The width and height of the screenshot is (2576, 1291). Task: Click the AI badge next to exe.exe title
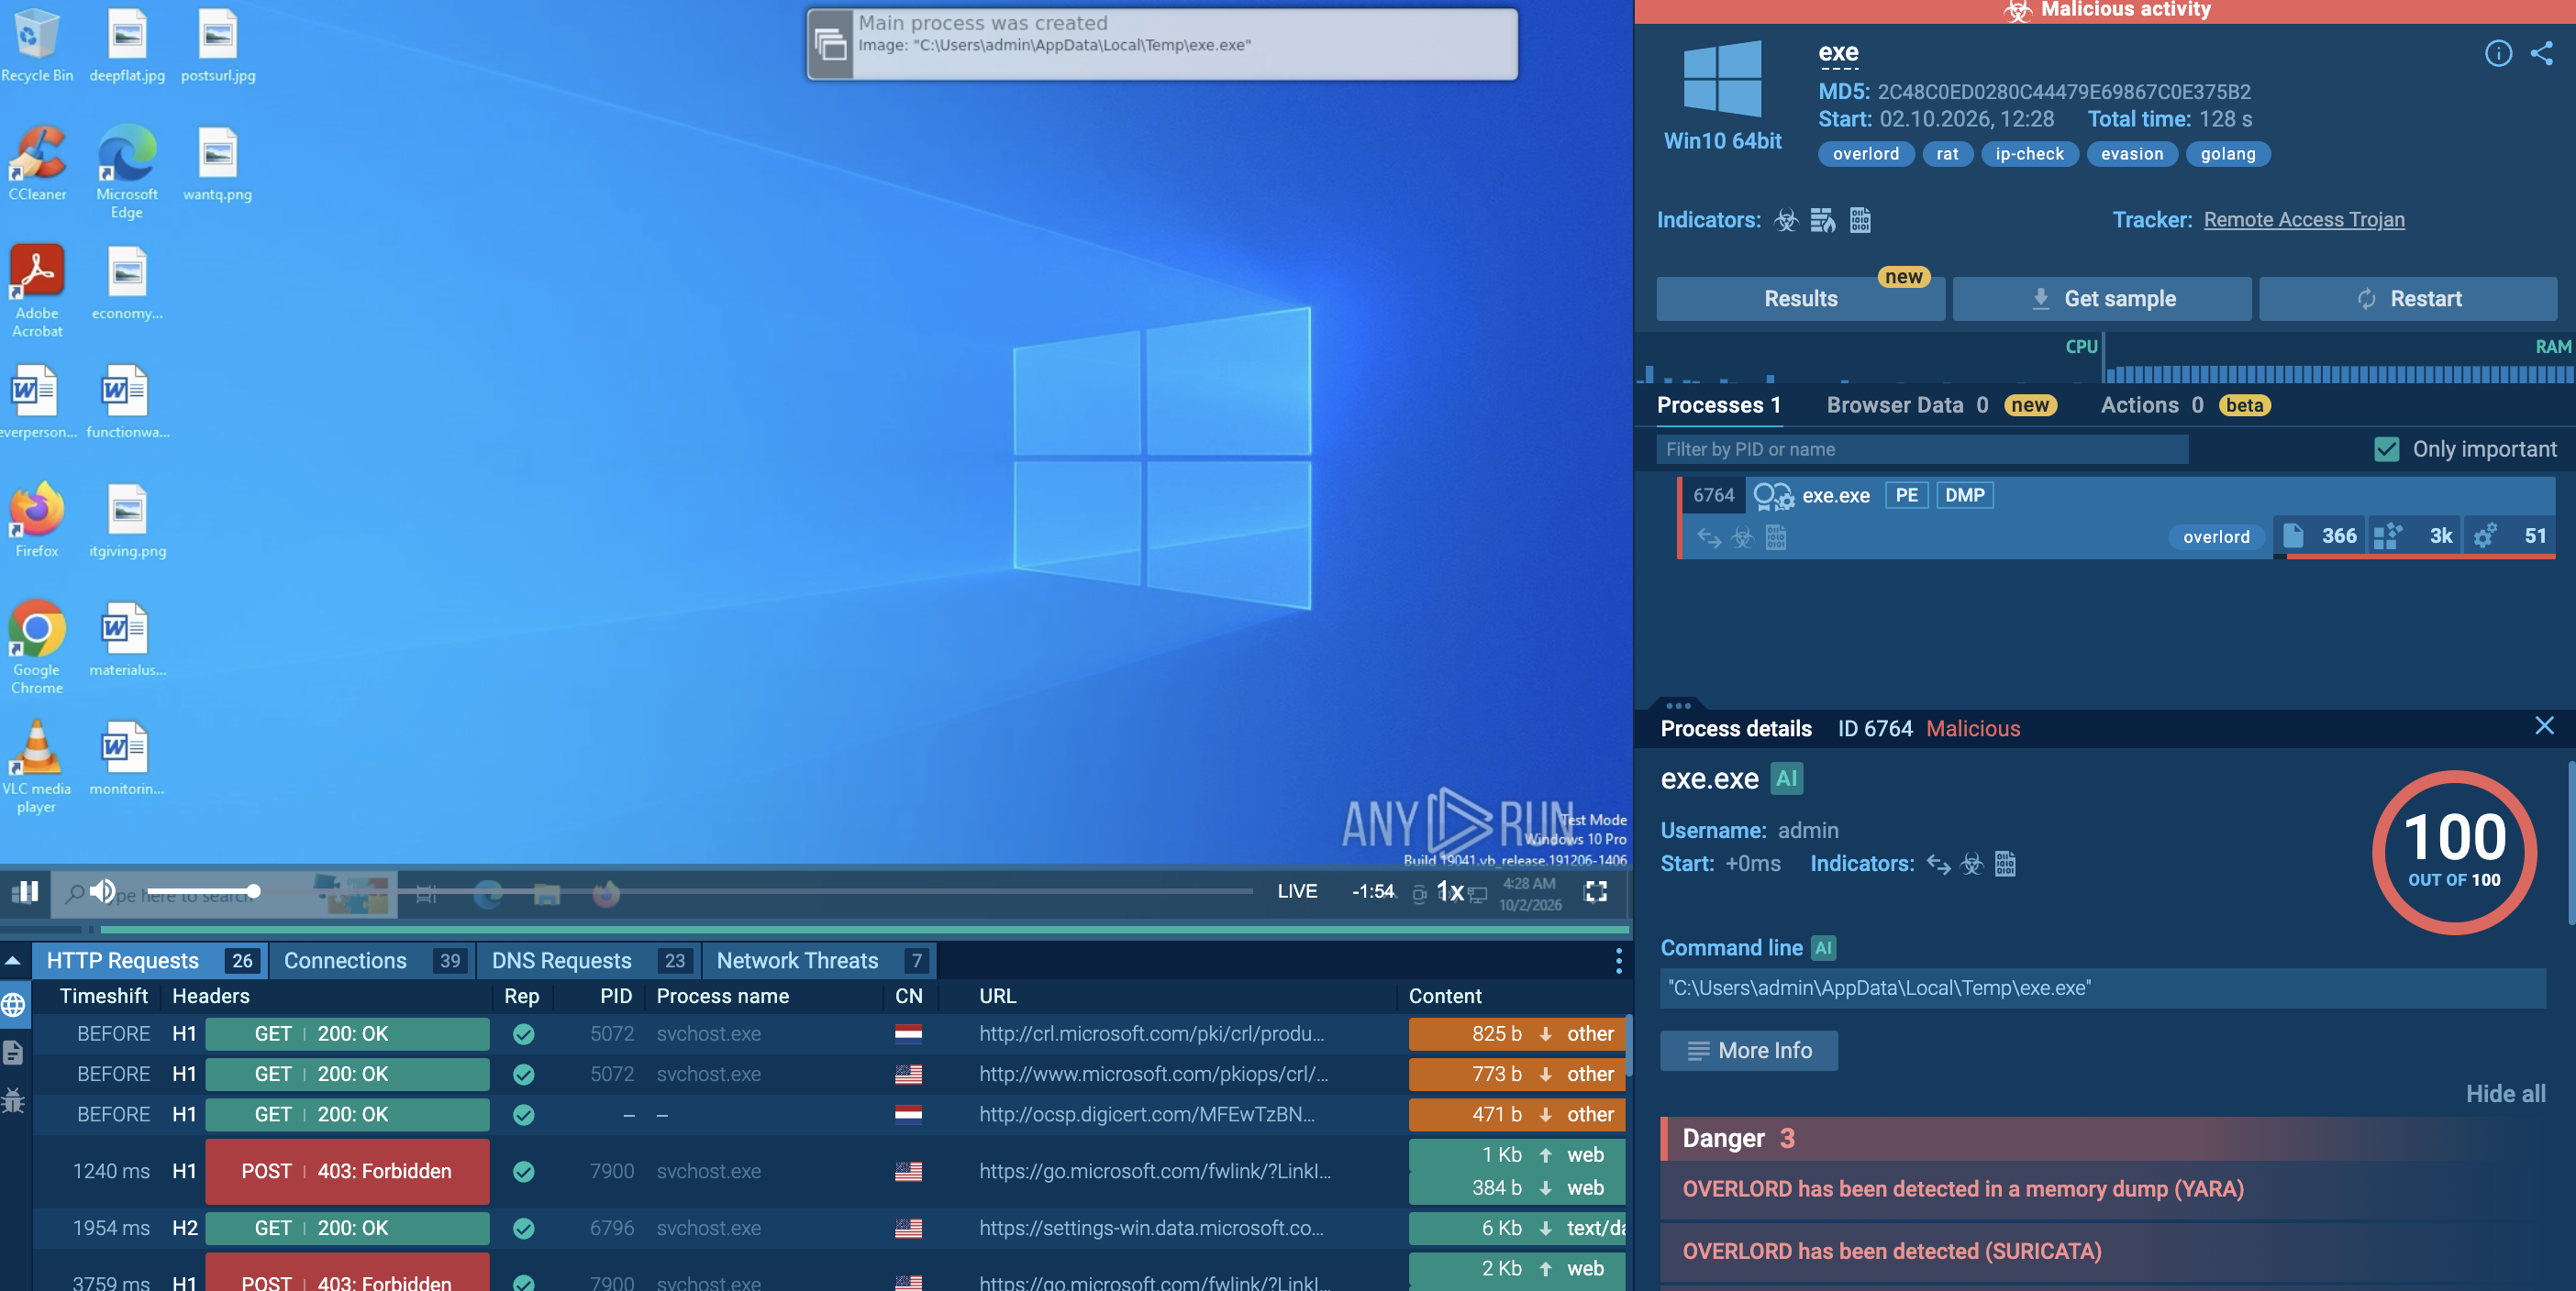point(1787,778)
